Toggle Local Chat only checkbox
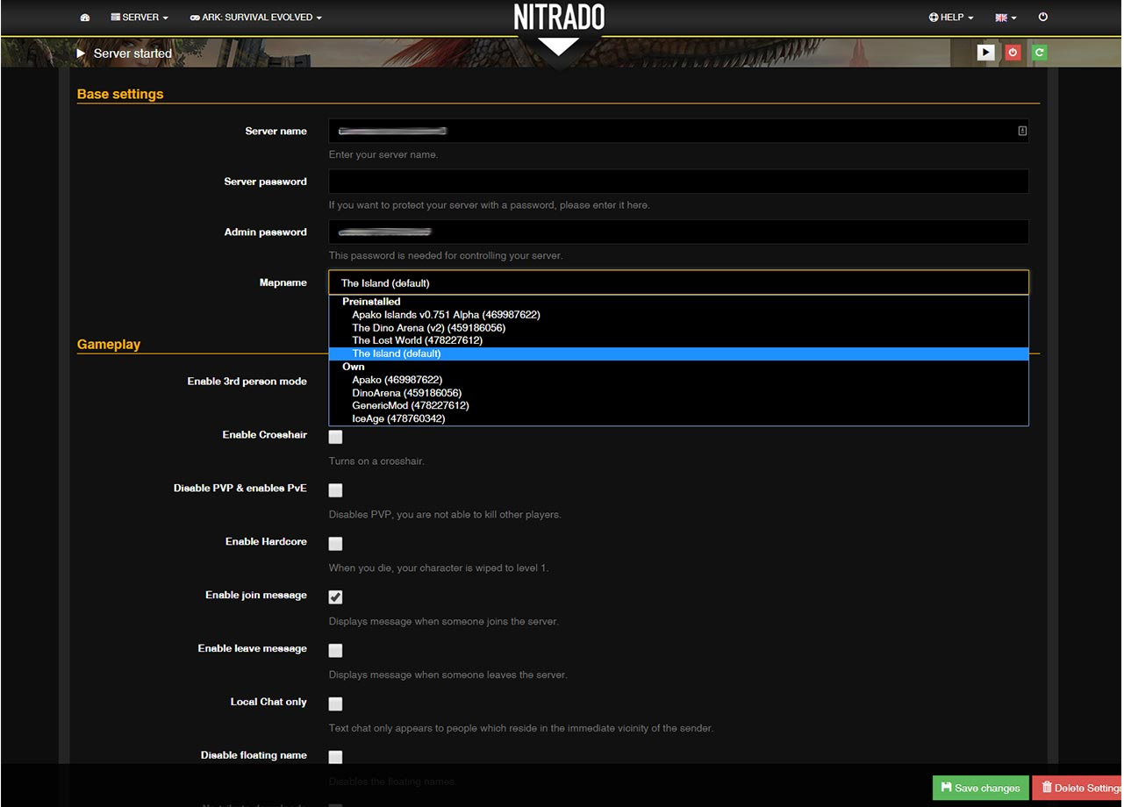Screen dimensions: 1124x807 [x=335, y=703]
